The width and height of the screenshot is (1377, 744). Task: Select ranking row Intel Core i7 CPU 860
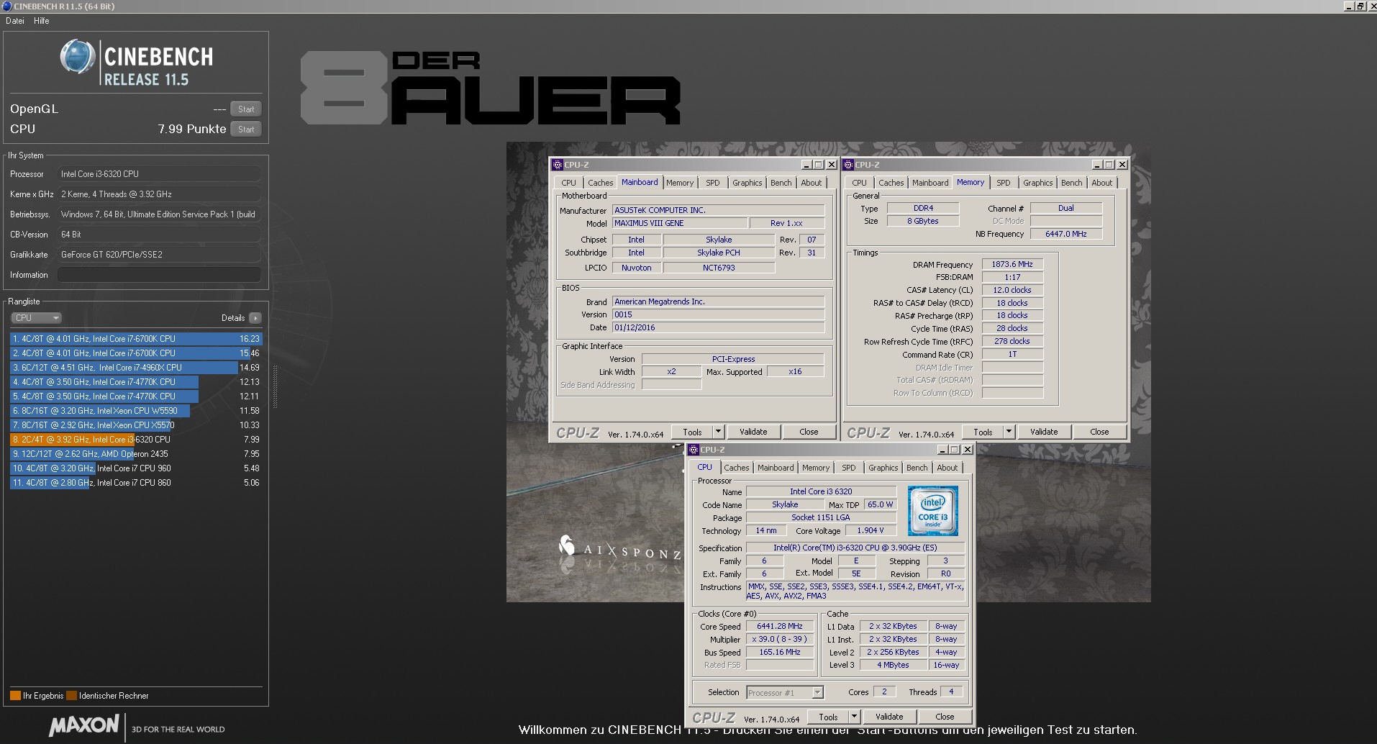[136, 483]
